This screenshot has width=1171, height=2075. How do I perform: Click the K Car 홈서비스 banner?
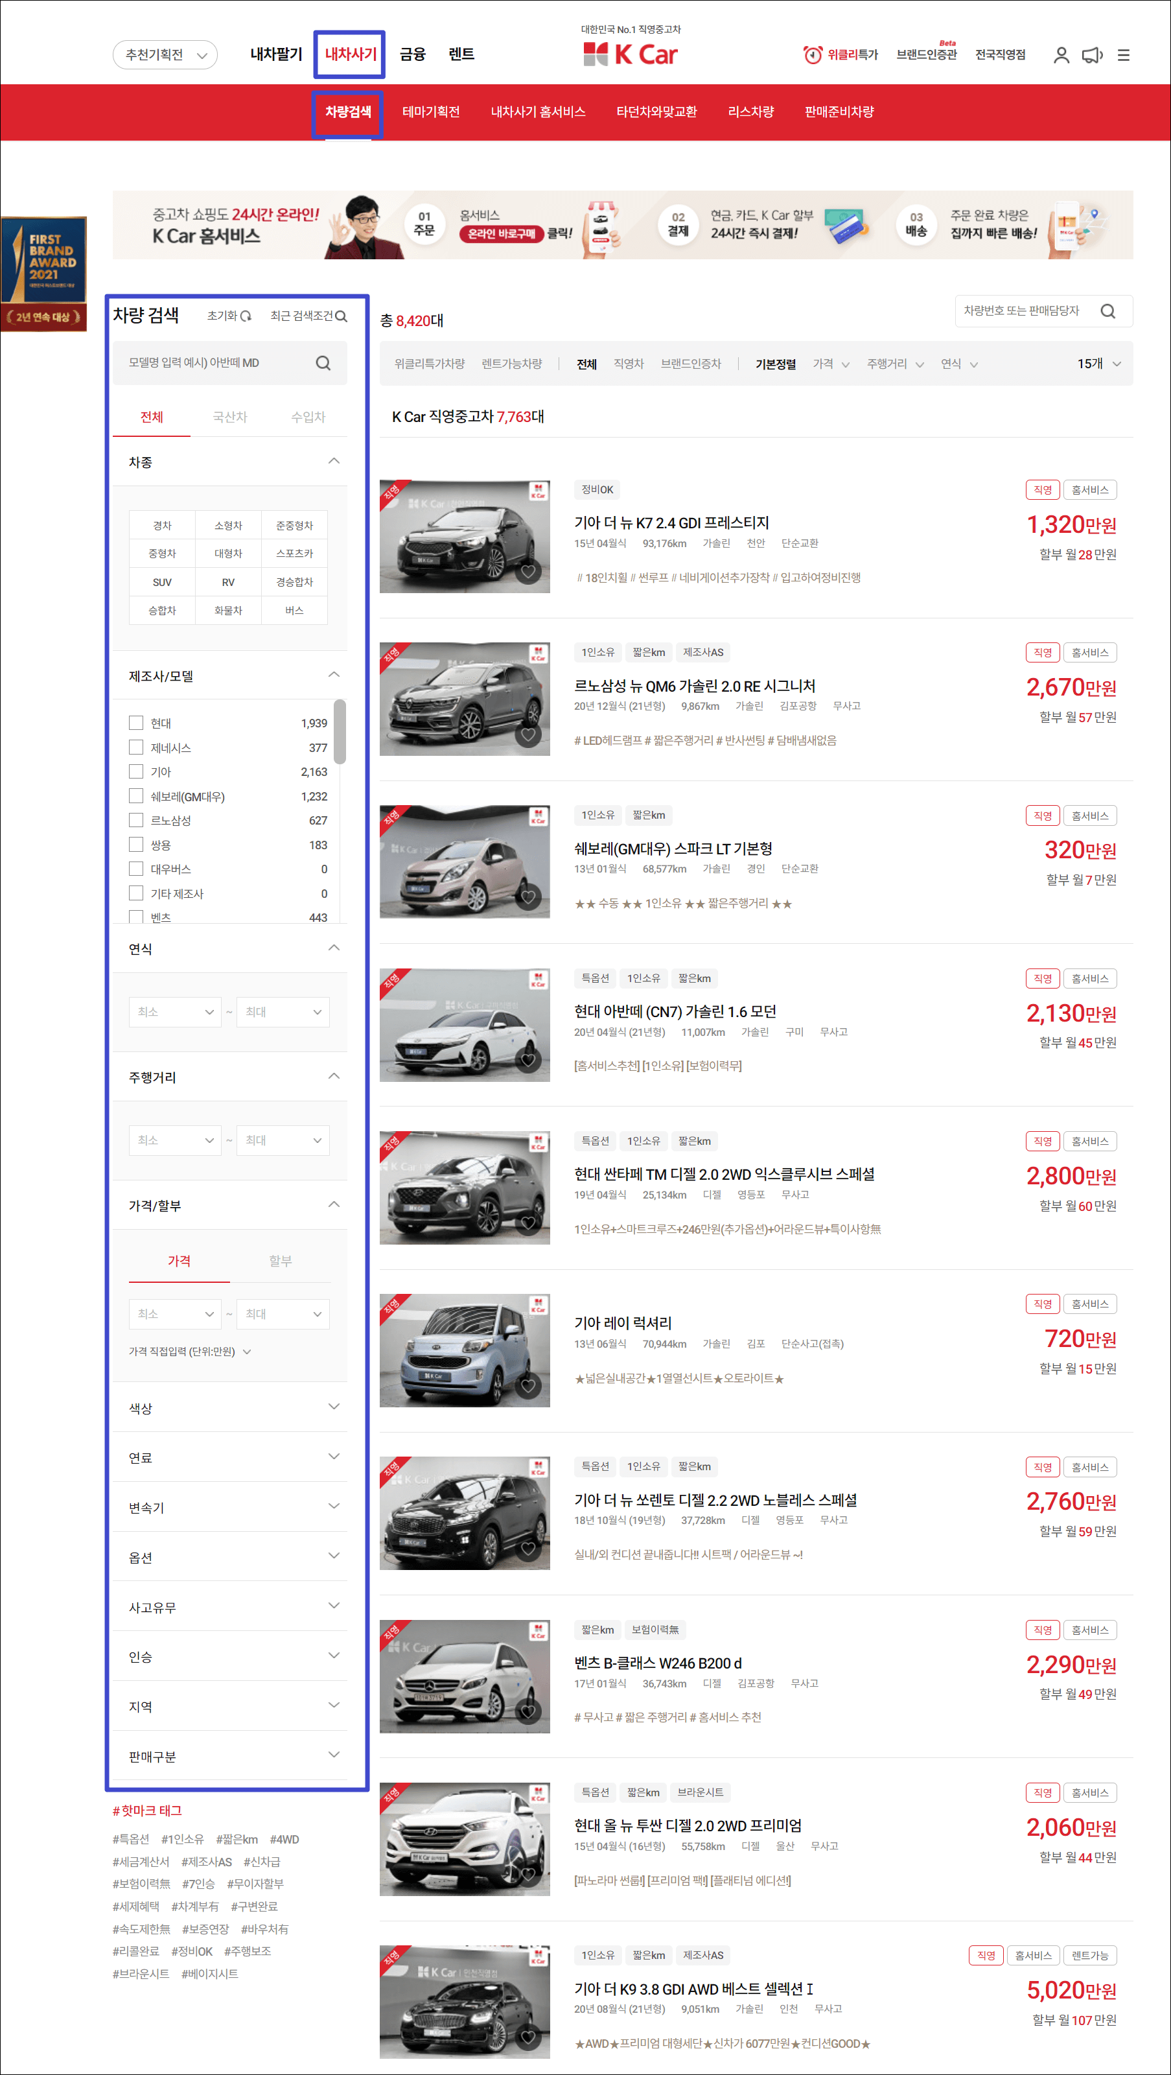623,225
